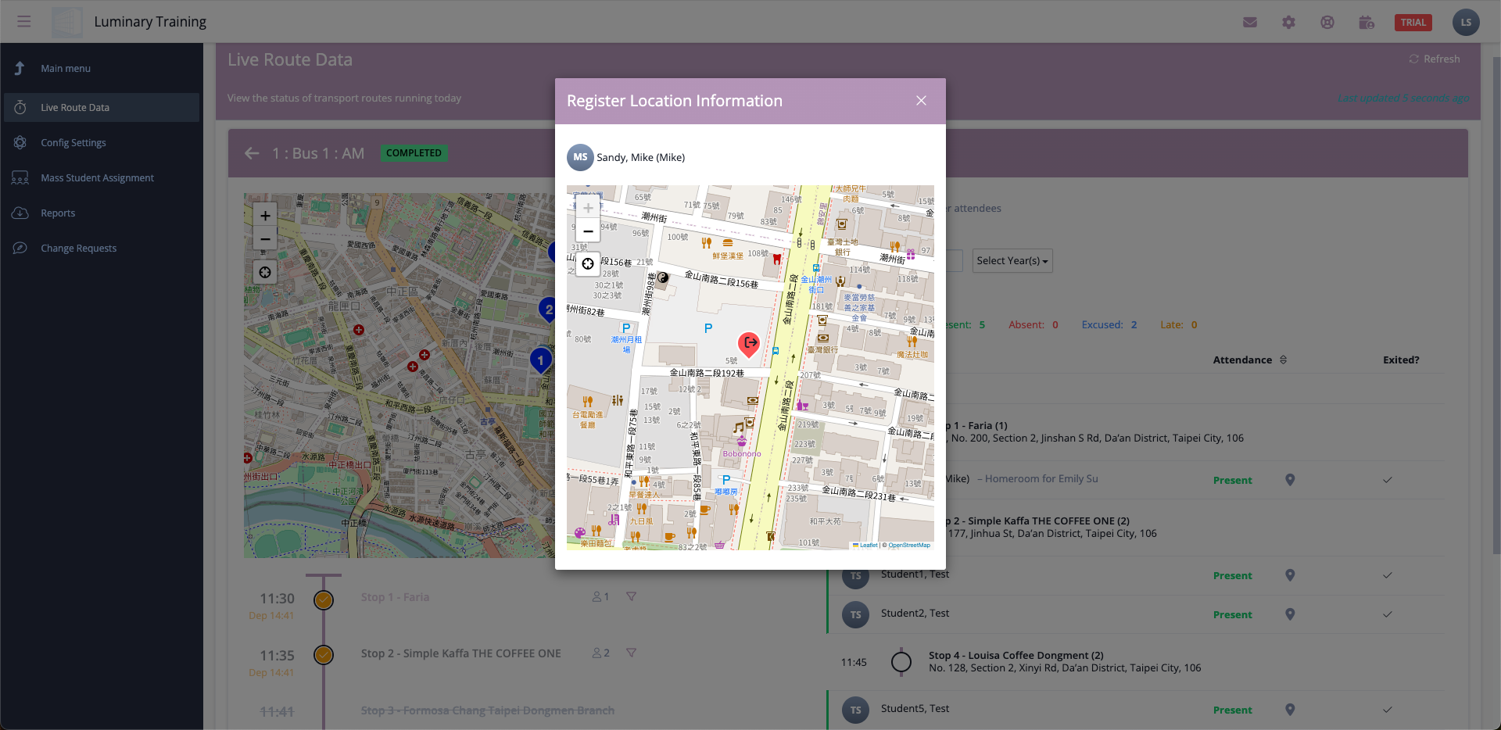The width and height of the screenshot is (1501, 730).
Task: Click the Absent: 0 counter
Action: pos(1033,324)
